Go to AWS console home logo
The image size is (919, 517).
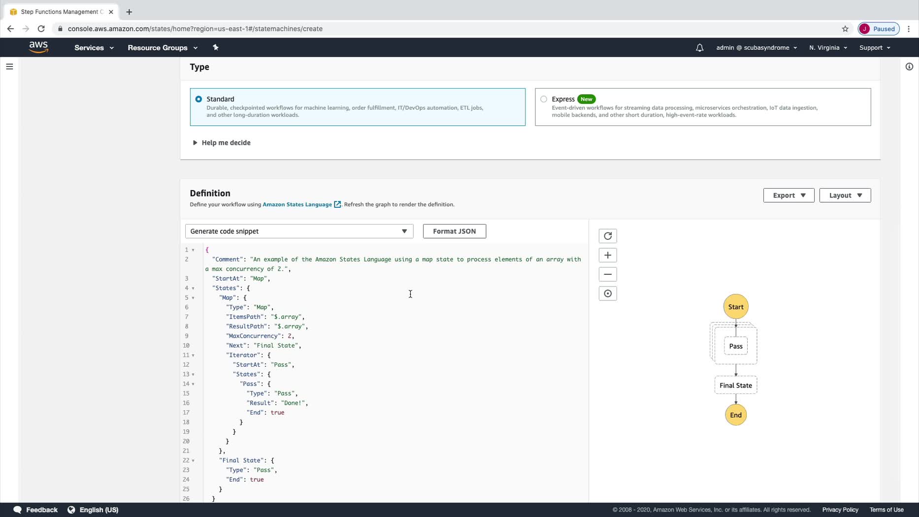point(38,47)
